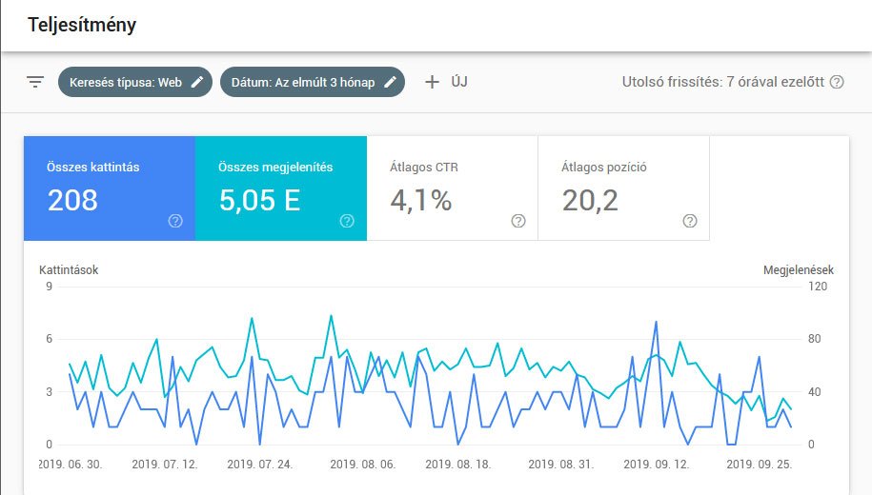Open Keresés típusa: Web filter chip
This screenshot has height=495, width=872.
click(x=124, y=82)
